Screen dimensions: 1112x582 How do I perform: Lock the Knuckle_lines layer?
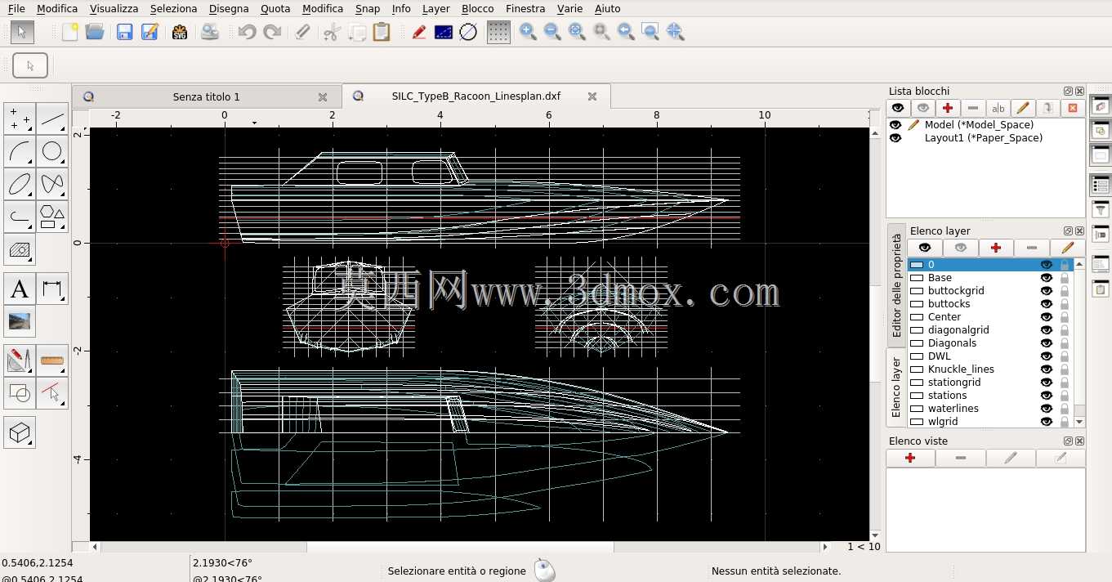pos(1065,369)
